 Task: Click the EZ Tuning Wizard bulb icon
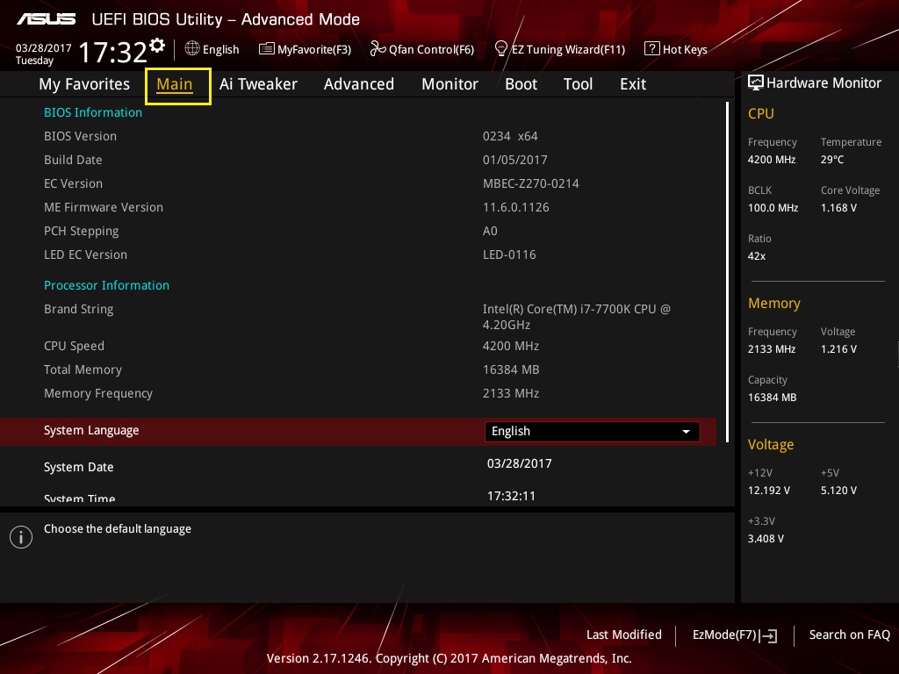tap(501, 49)
